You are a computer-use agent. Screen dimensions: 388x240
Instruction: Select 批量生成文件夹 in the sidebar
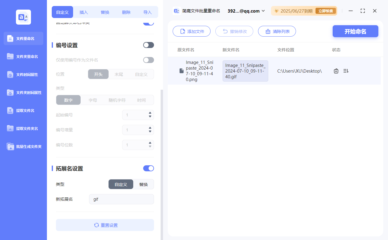click(x=23, y=146)
